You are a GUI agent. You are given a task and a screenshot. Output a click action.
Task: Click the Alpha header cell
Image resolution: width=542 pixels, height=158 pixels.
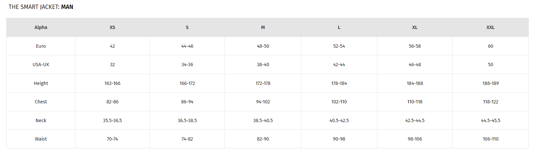41,27
